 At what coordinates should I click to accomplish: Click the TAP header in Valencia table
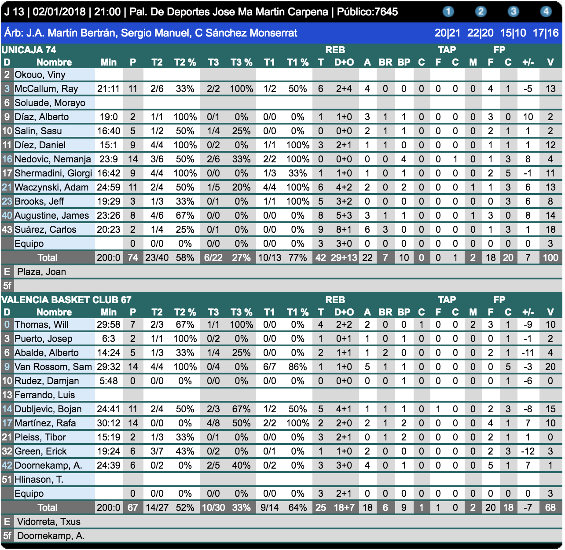[447, 300]
